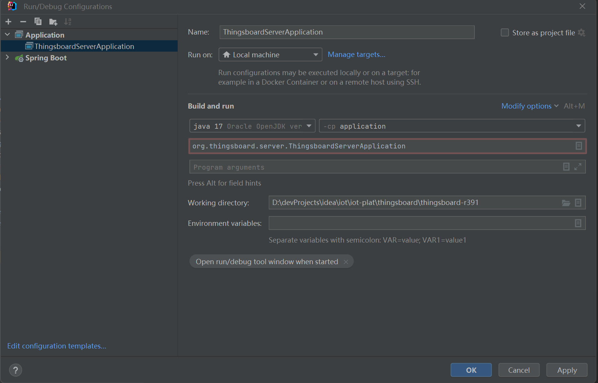Open the java 17 JDK dropdown

tap(252, 126)
